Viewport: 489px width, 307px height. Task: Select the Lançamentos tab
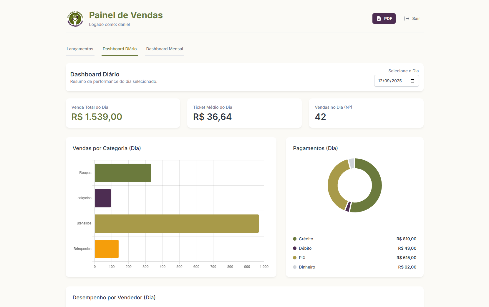pos(80,49)
